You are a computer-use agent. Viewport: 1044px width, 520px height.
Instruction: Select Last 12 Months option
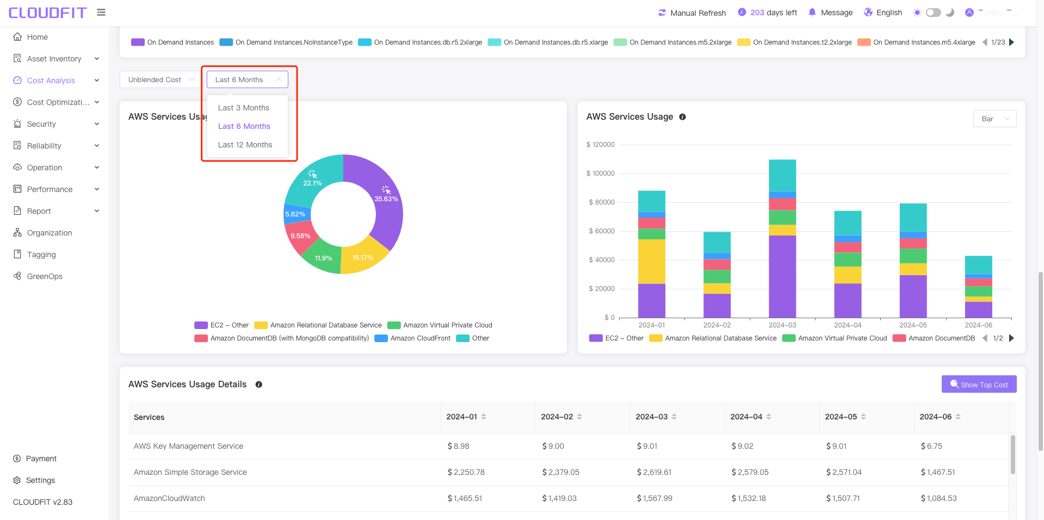coord(245,145)
